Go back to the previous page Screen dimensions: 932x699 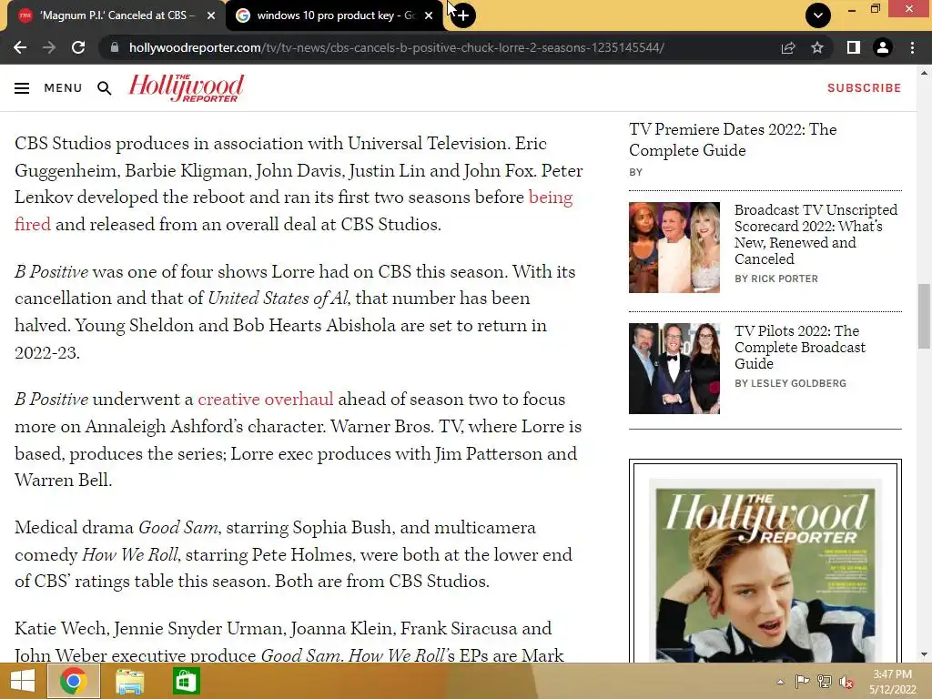tap(20, 47)
